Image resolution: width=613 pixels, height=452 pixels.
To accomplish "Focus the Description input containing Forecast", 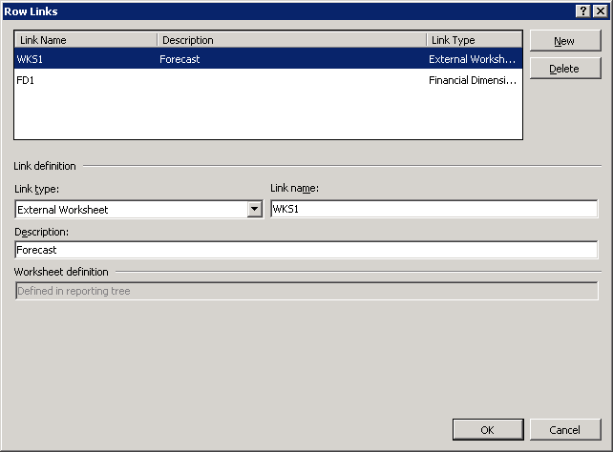I will point(306,250).
